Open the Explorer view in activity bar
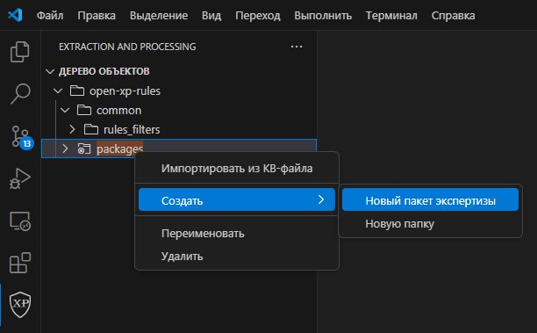The height and width of the screenshot is (333, 537). 20,52
